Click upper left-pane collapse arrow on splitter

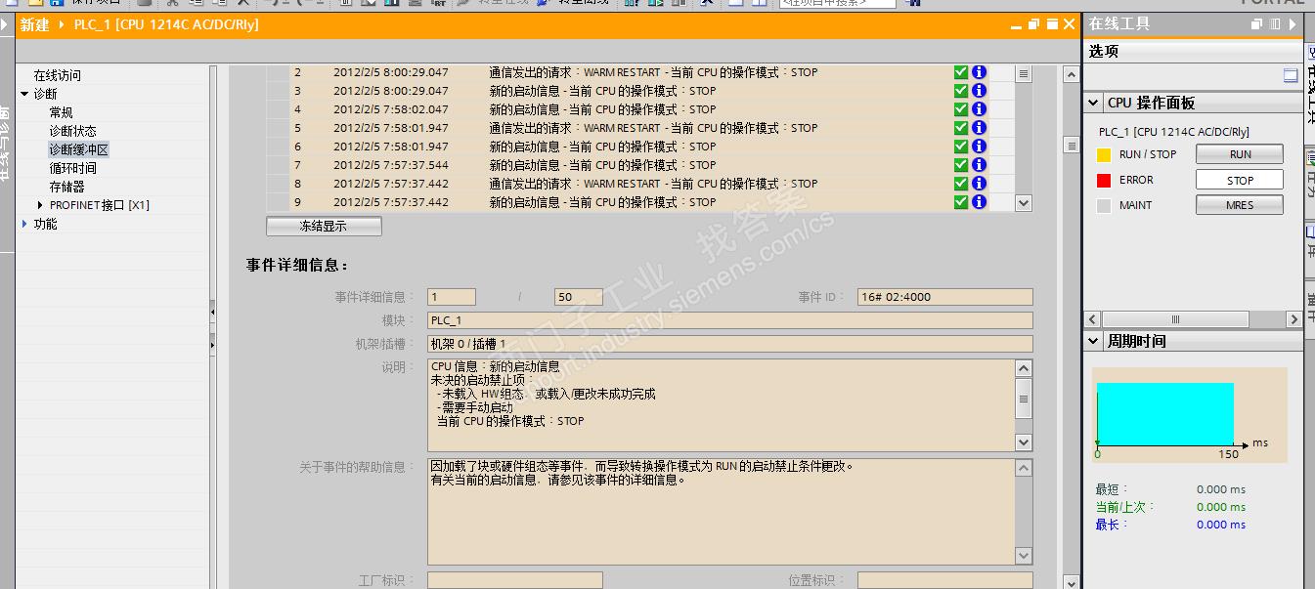213,313
